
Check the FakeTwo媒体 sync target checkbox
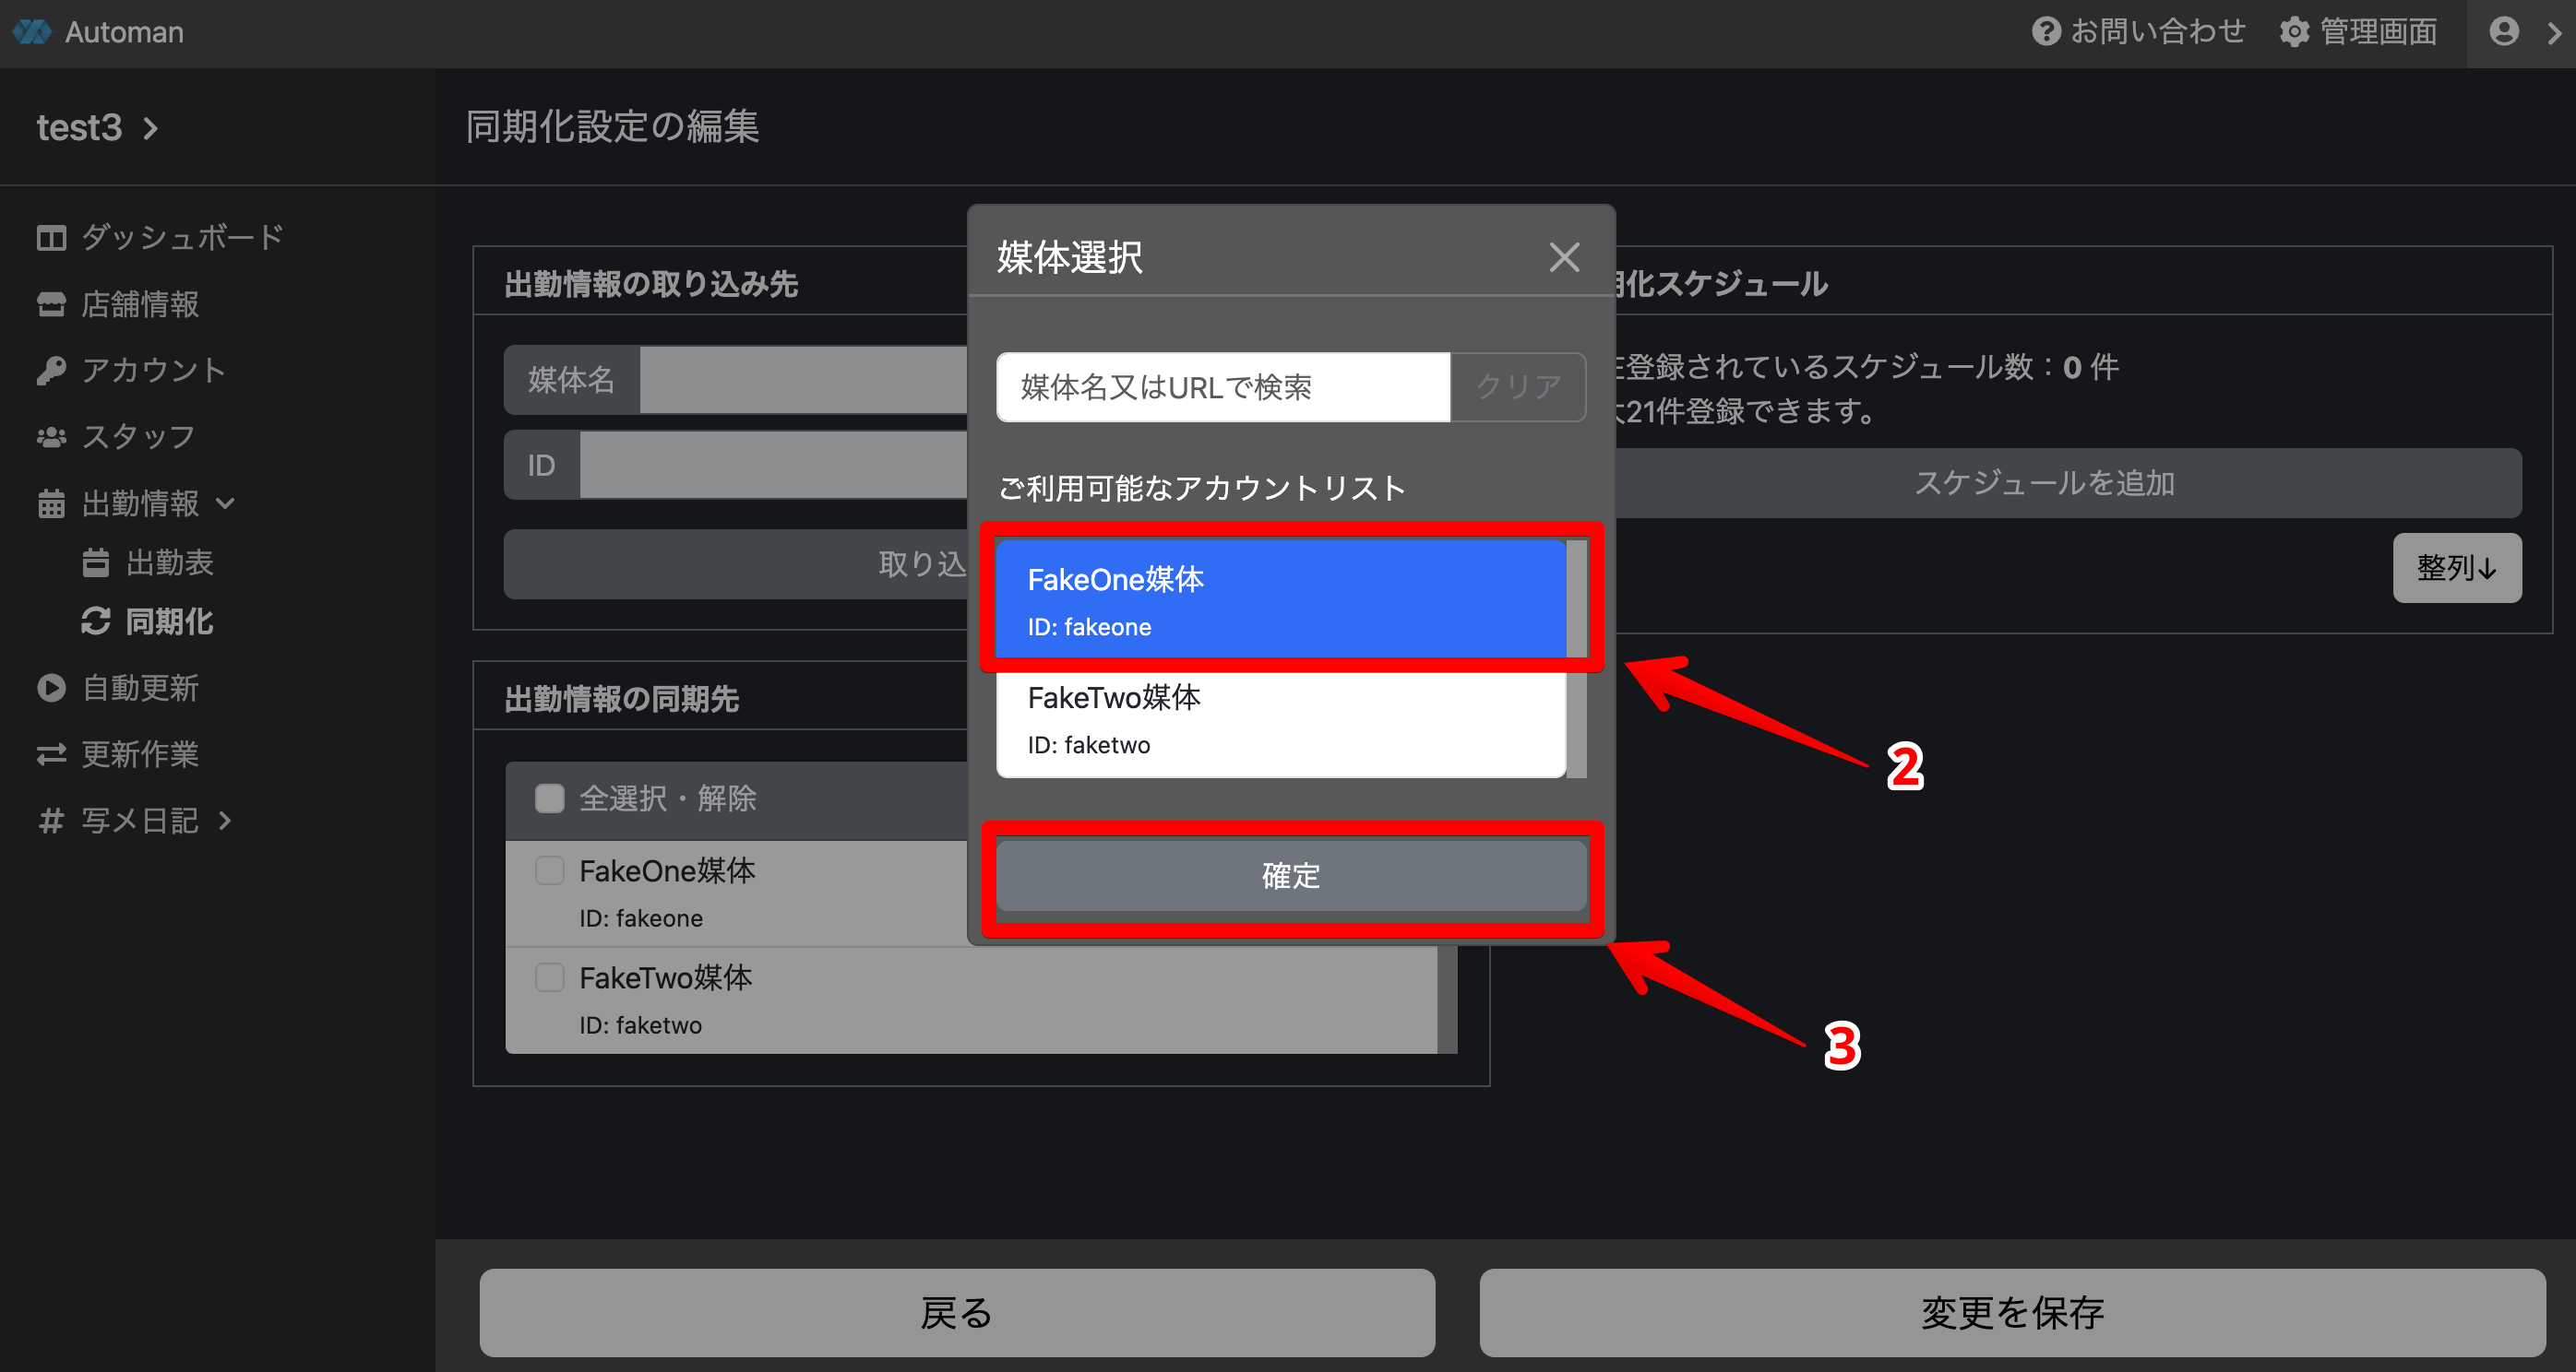[549, 976]
